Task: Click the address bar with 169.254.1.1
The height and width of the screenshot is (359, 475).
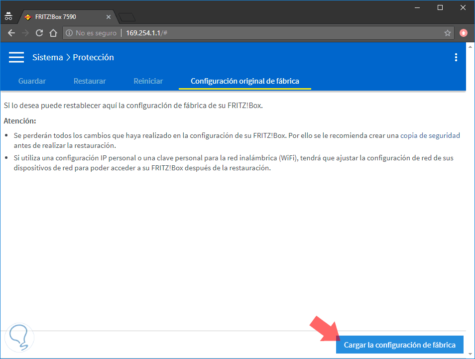Action: 257,33
